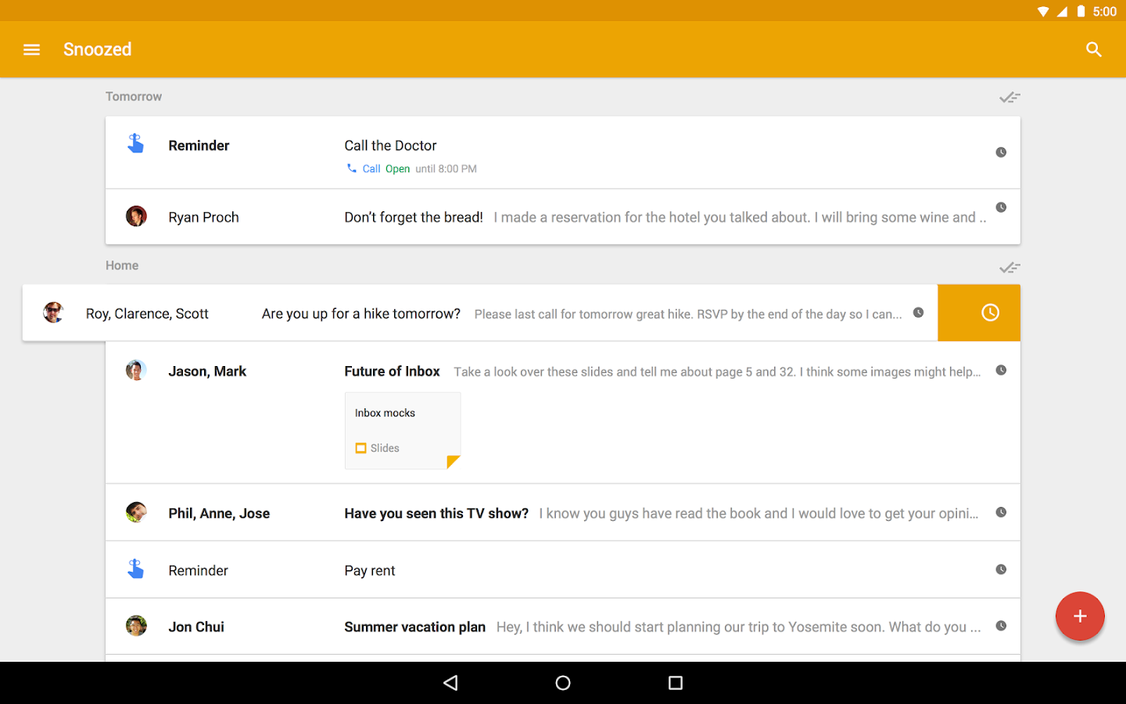
Task: Click snooze clock on TV show email
Action: [1001, 512]
